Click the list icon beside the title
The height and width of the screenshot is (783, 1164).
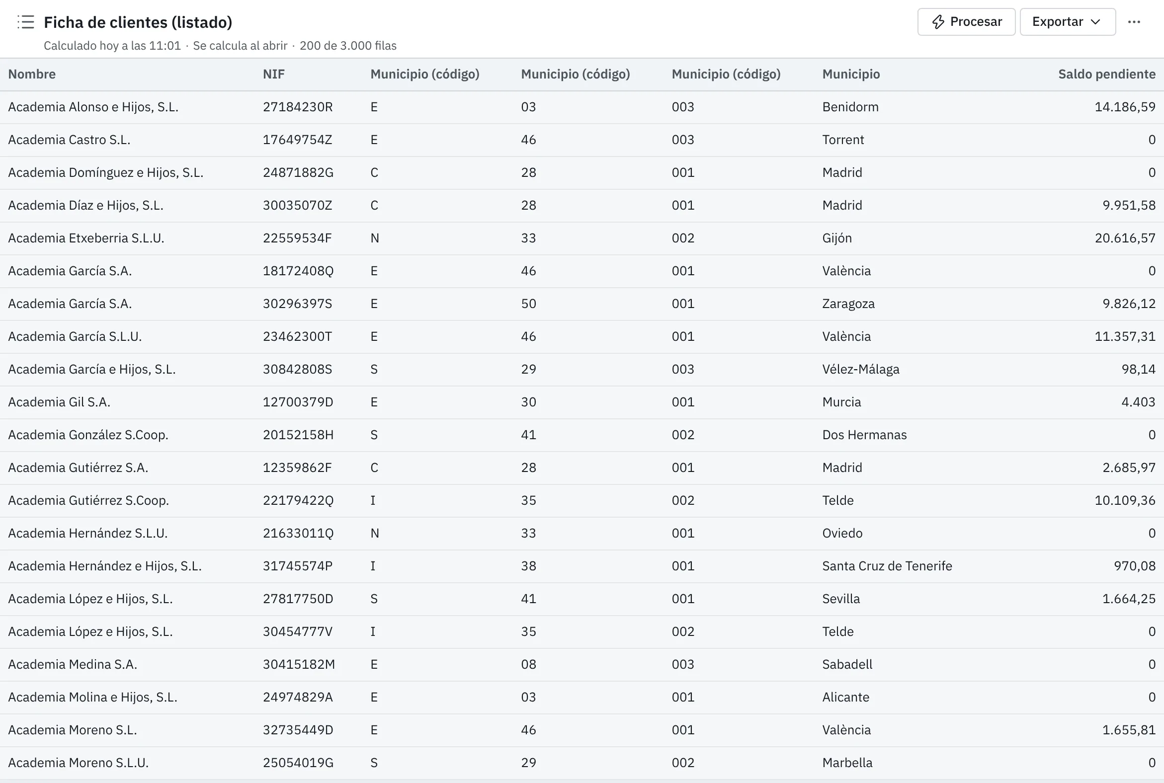(25, 22)
